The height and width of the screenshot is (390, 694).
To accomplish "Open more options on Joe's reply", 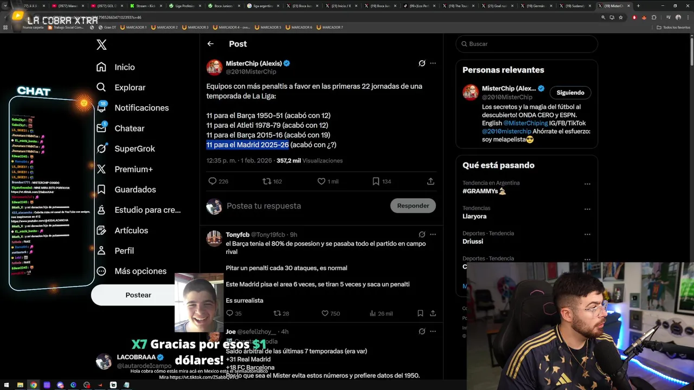I will [433, 331].
